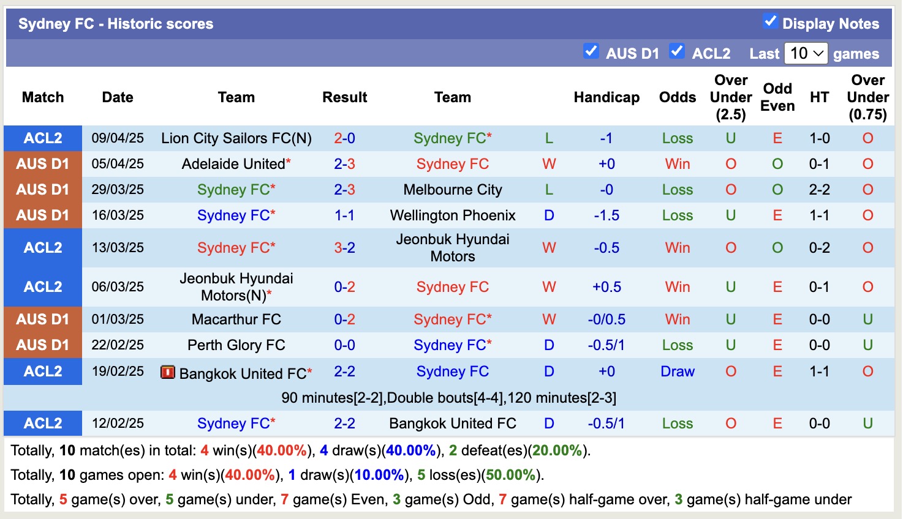Viewport: 903px width, 519px height.
Task: Select the ACL2 badge on the 12/02/25 row
Action: (x=42, y=423)
